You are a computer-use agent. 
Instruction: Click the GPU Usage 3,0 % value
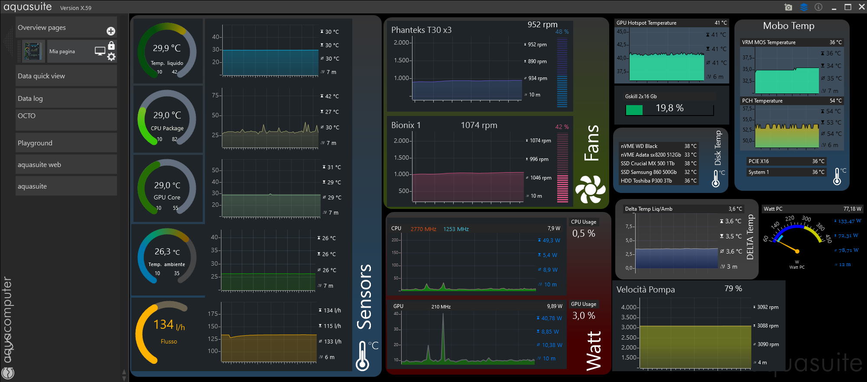pyautogui.click(x=584, y=316)
